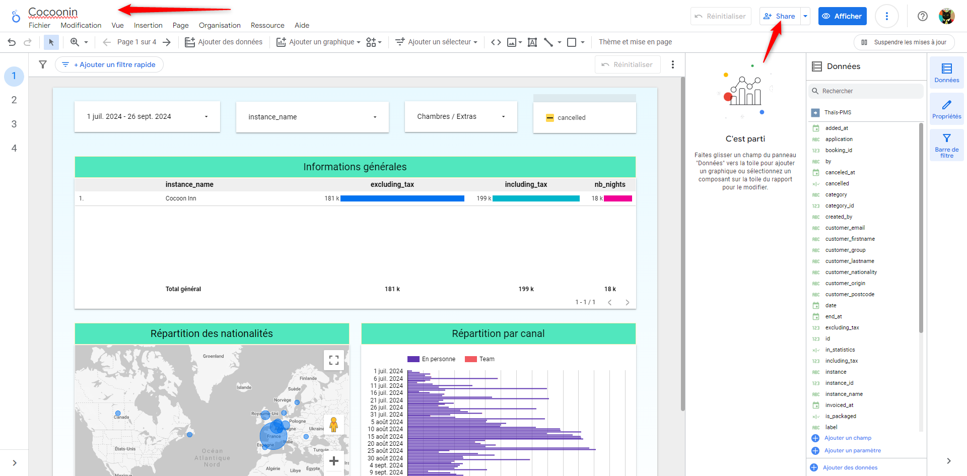Toggle the Team legend series
Image resolution: width=967 pixels, height=476 pixels.
(x=479, y=359)
